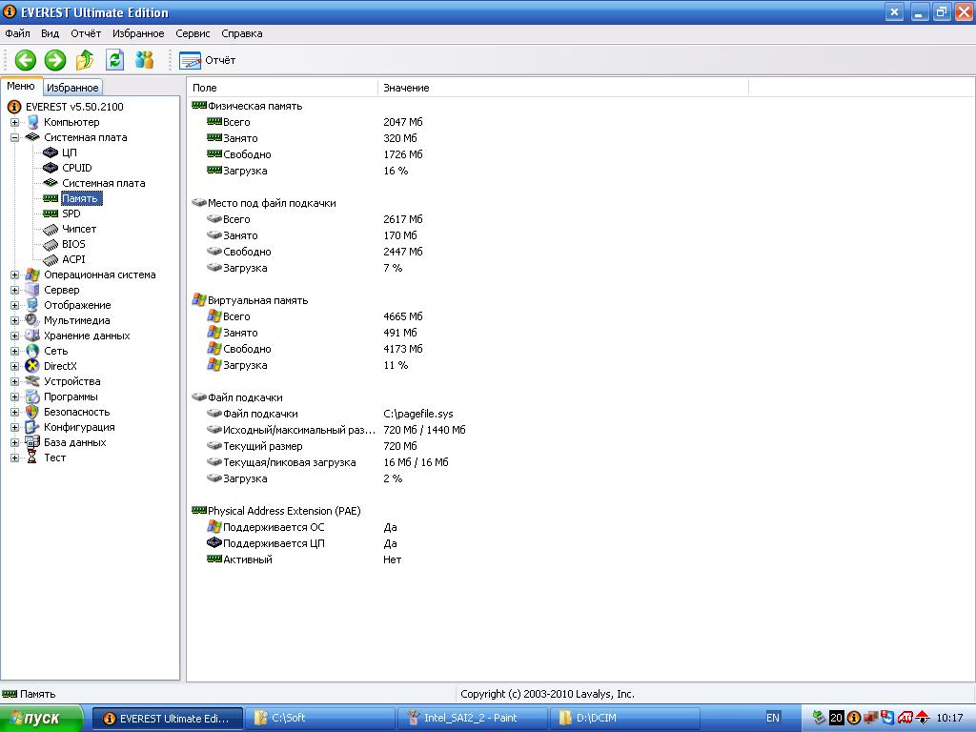Open the Отчёт menu in the menu bar
Screen dimensions: 976x732
coord(86,33)
